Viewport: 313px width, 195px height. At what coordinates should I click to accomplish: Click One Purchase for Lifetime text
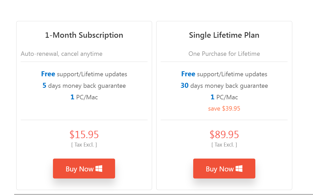tap(224, 54)
